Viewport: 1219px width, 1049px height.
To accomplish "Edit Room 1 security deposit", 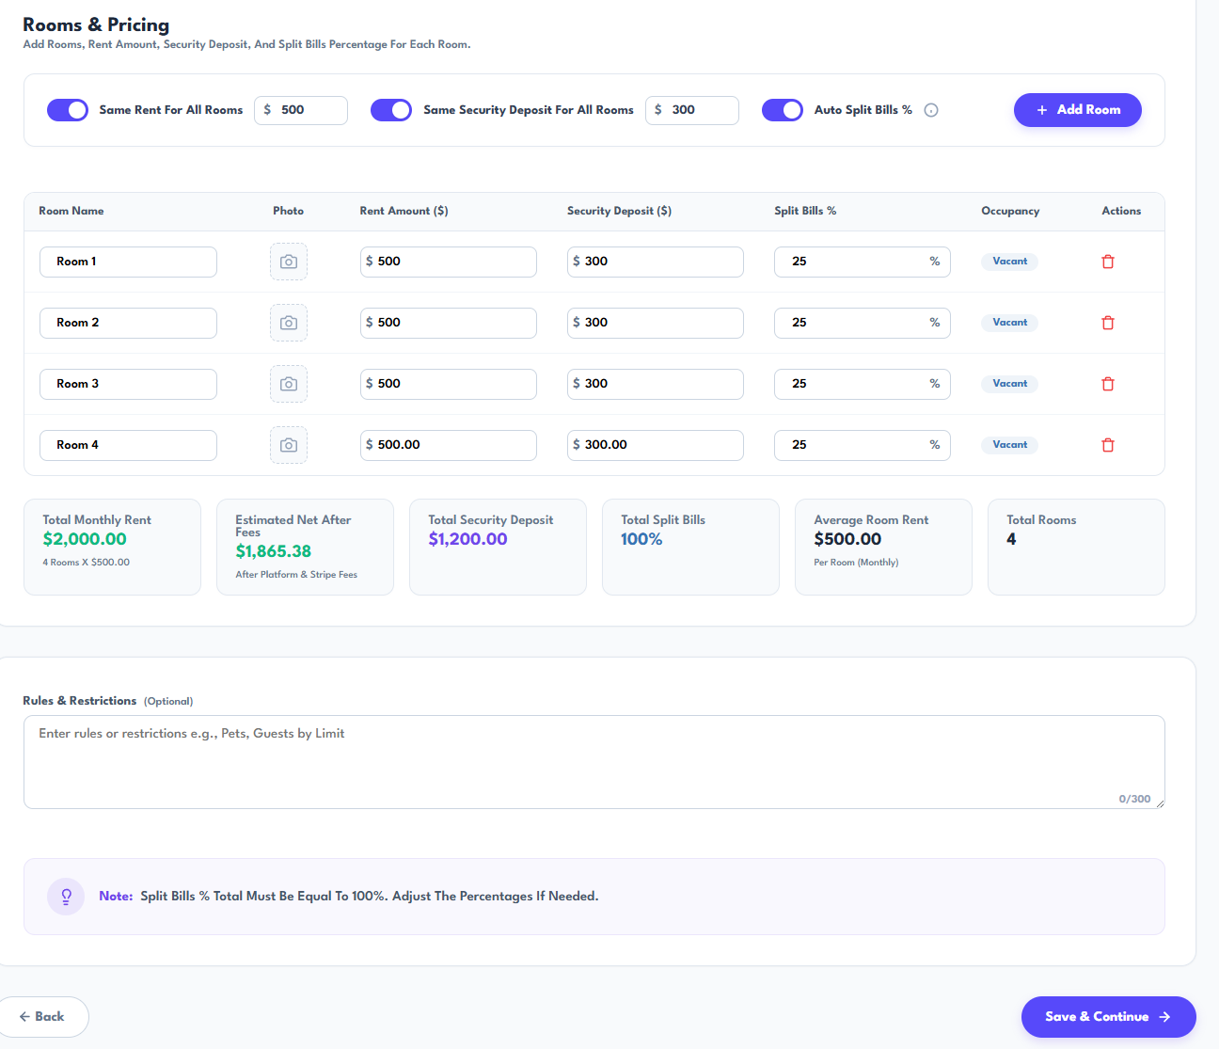I will [x=656, y=262].
